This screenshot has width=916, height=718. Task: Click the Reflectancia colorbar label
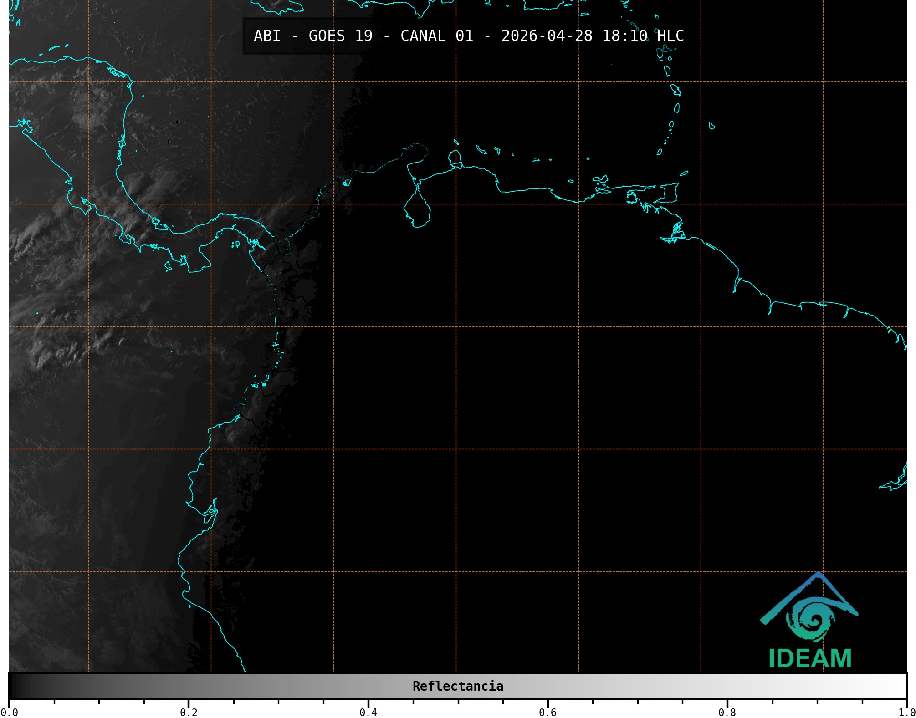pos(458,686)
